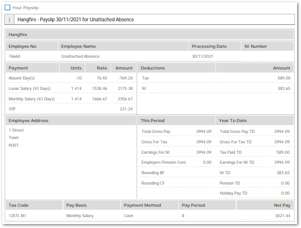
Task: Select the Tax deduction amount 589.00
Action: point(284,78)
